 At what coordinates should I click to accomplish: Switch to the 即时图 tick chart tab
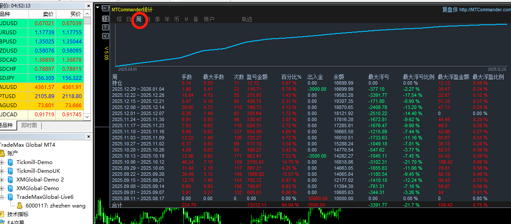tap(29, 125)
